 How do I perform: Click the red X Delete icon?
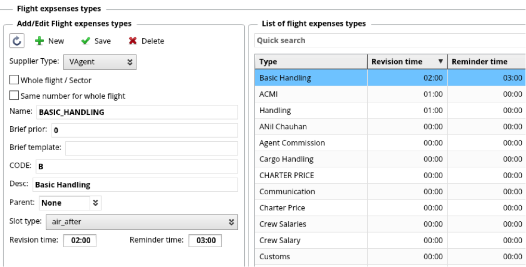click(133, 41)
